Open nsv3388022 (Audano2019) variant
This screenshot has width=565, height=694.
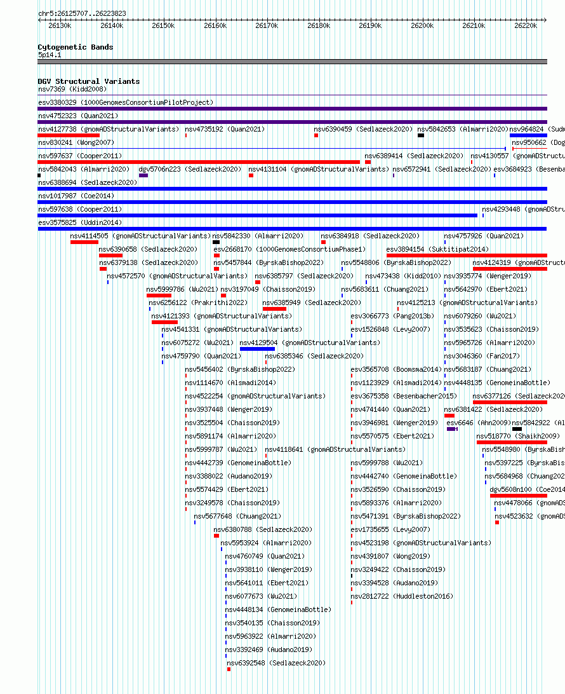tap(229, 476)
